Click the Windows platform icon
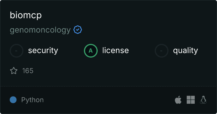This screenshot has width=217, height=114. [x=191, y=100]
